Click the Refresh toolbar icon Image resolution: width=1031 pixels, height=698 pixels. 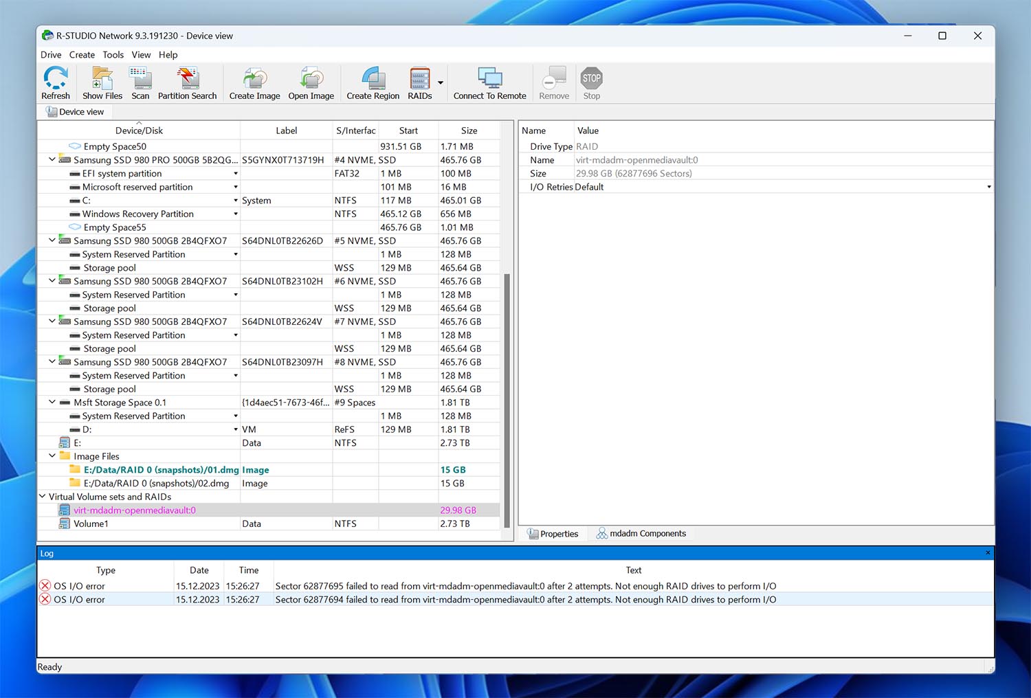pos(56,84)
